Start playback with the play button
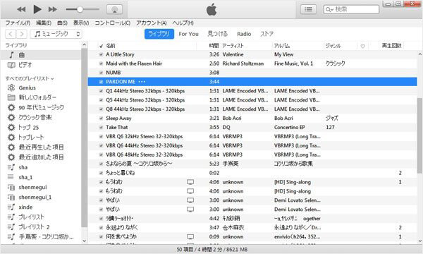Image resolution: width=423 pixels, height=254 pixels. (x=37, y=9)
